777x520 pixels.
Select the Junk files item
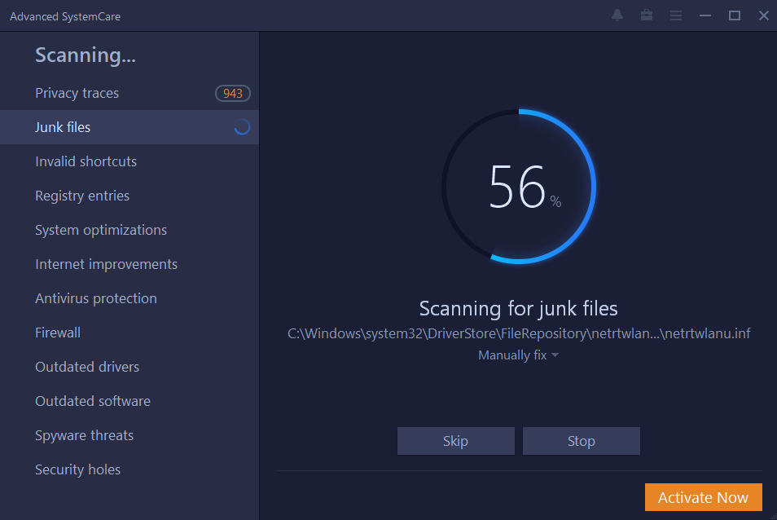(129, 127)
